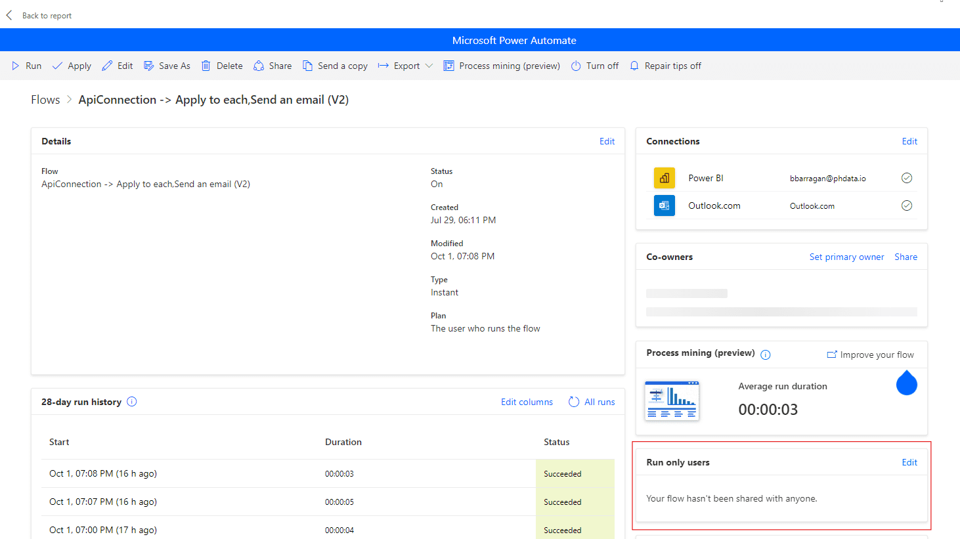Select Process mining (preview) toolbar label
This screenshot has width=960, height=539.
510,66
